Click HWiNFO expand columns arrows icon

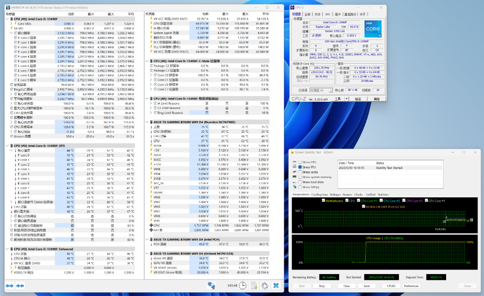tap(9, 285)
